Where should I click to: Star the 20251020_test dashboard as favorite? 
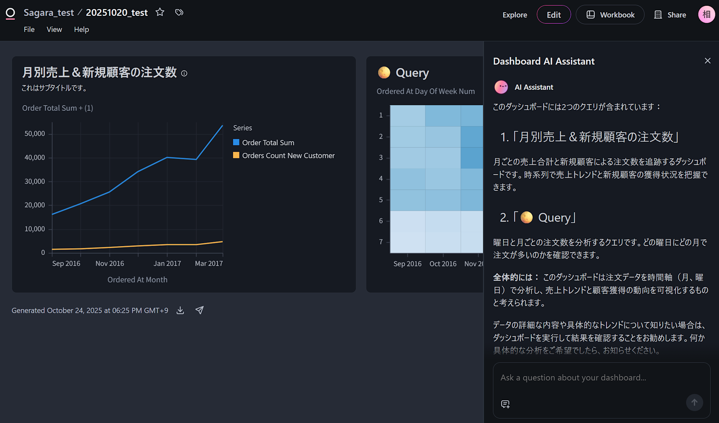pos(160,12)
